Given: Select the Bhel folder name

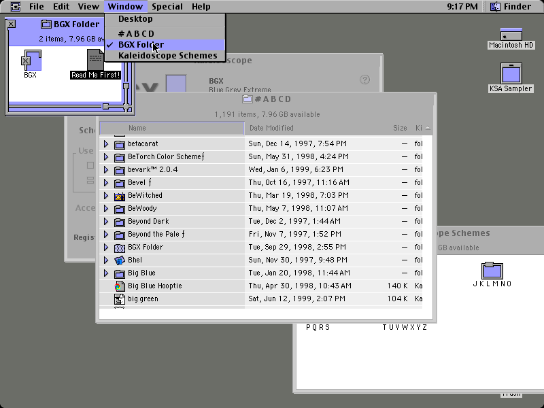Looking at the screenshot, I should click(135, 260).
